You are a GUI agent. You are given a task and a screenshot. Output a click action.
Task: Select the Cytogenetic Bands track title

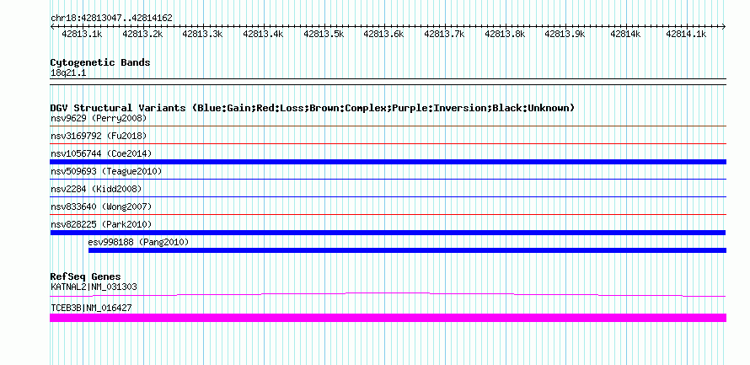point(100,62)
